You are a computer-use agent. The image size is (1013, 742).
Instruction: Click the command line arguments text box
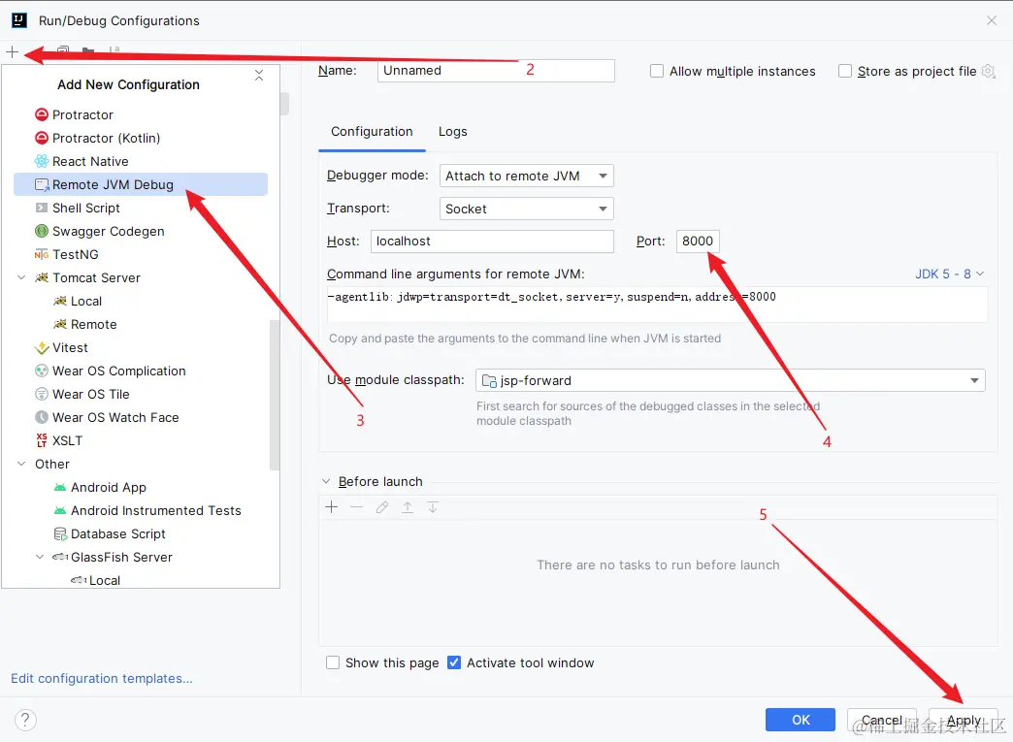tap(658, 305)
